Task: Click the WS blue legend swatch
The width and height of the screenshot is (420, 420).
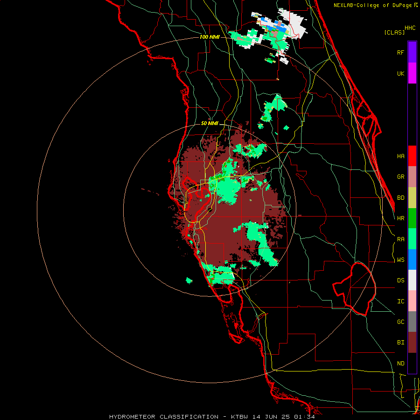Action: click(x=412, y=259)
